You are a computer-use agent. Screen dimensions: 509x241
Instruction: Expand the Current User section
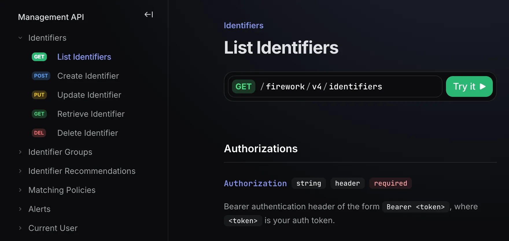pos(20,228)
